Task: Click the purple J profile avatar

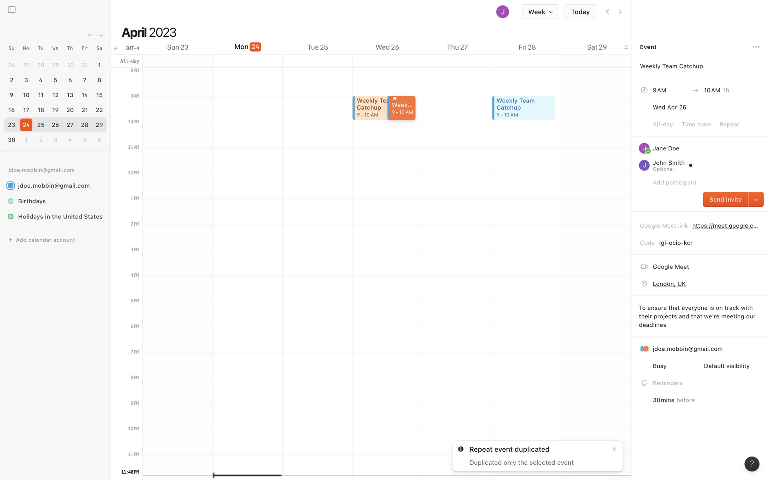Action: (502, 12)
